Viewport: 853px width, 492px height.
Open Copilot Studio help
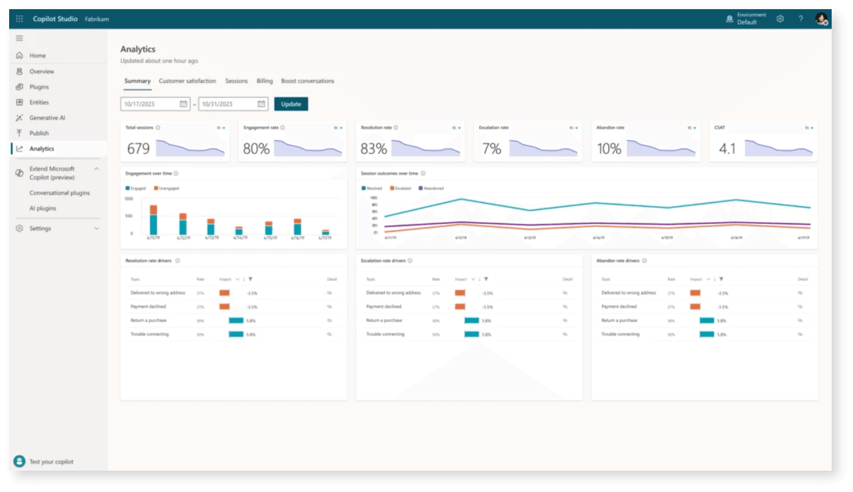point(801,19)
